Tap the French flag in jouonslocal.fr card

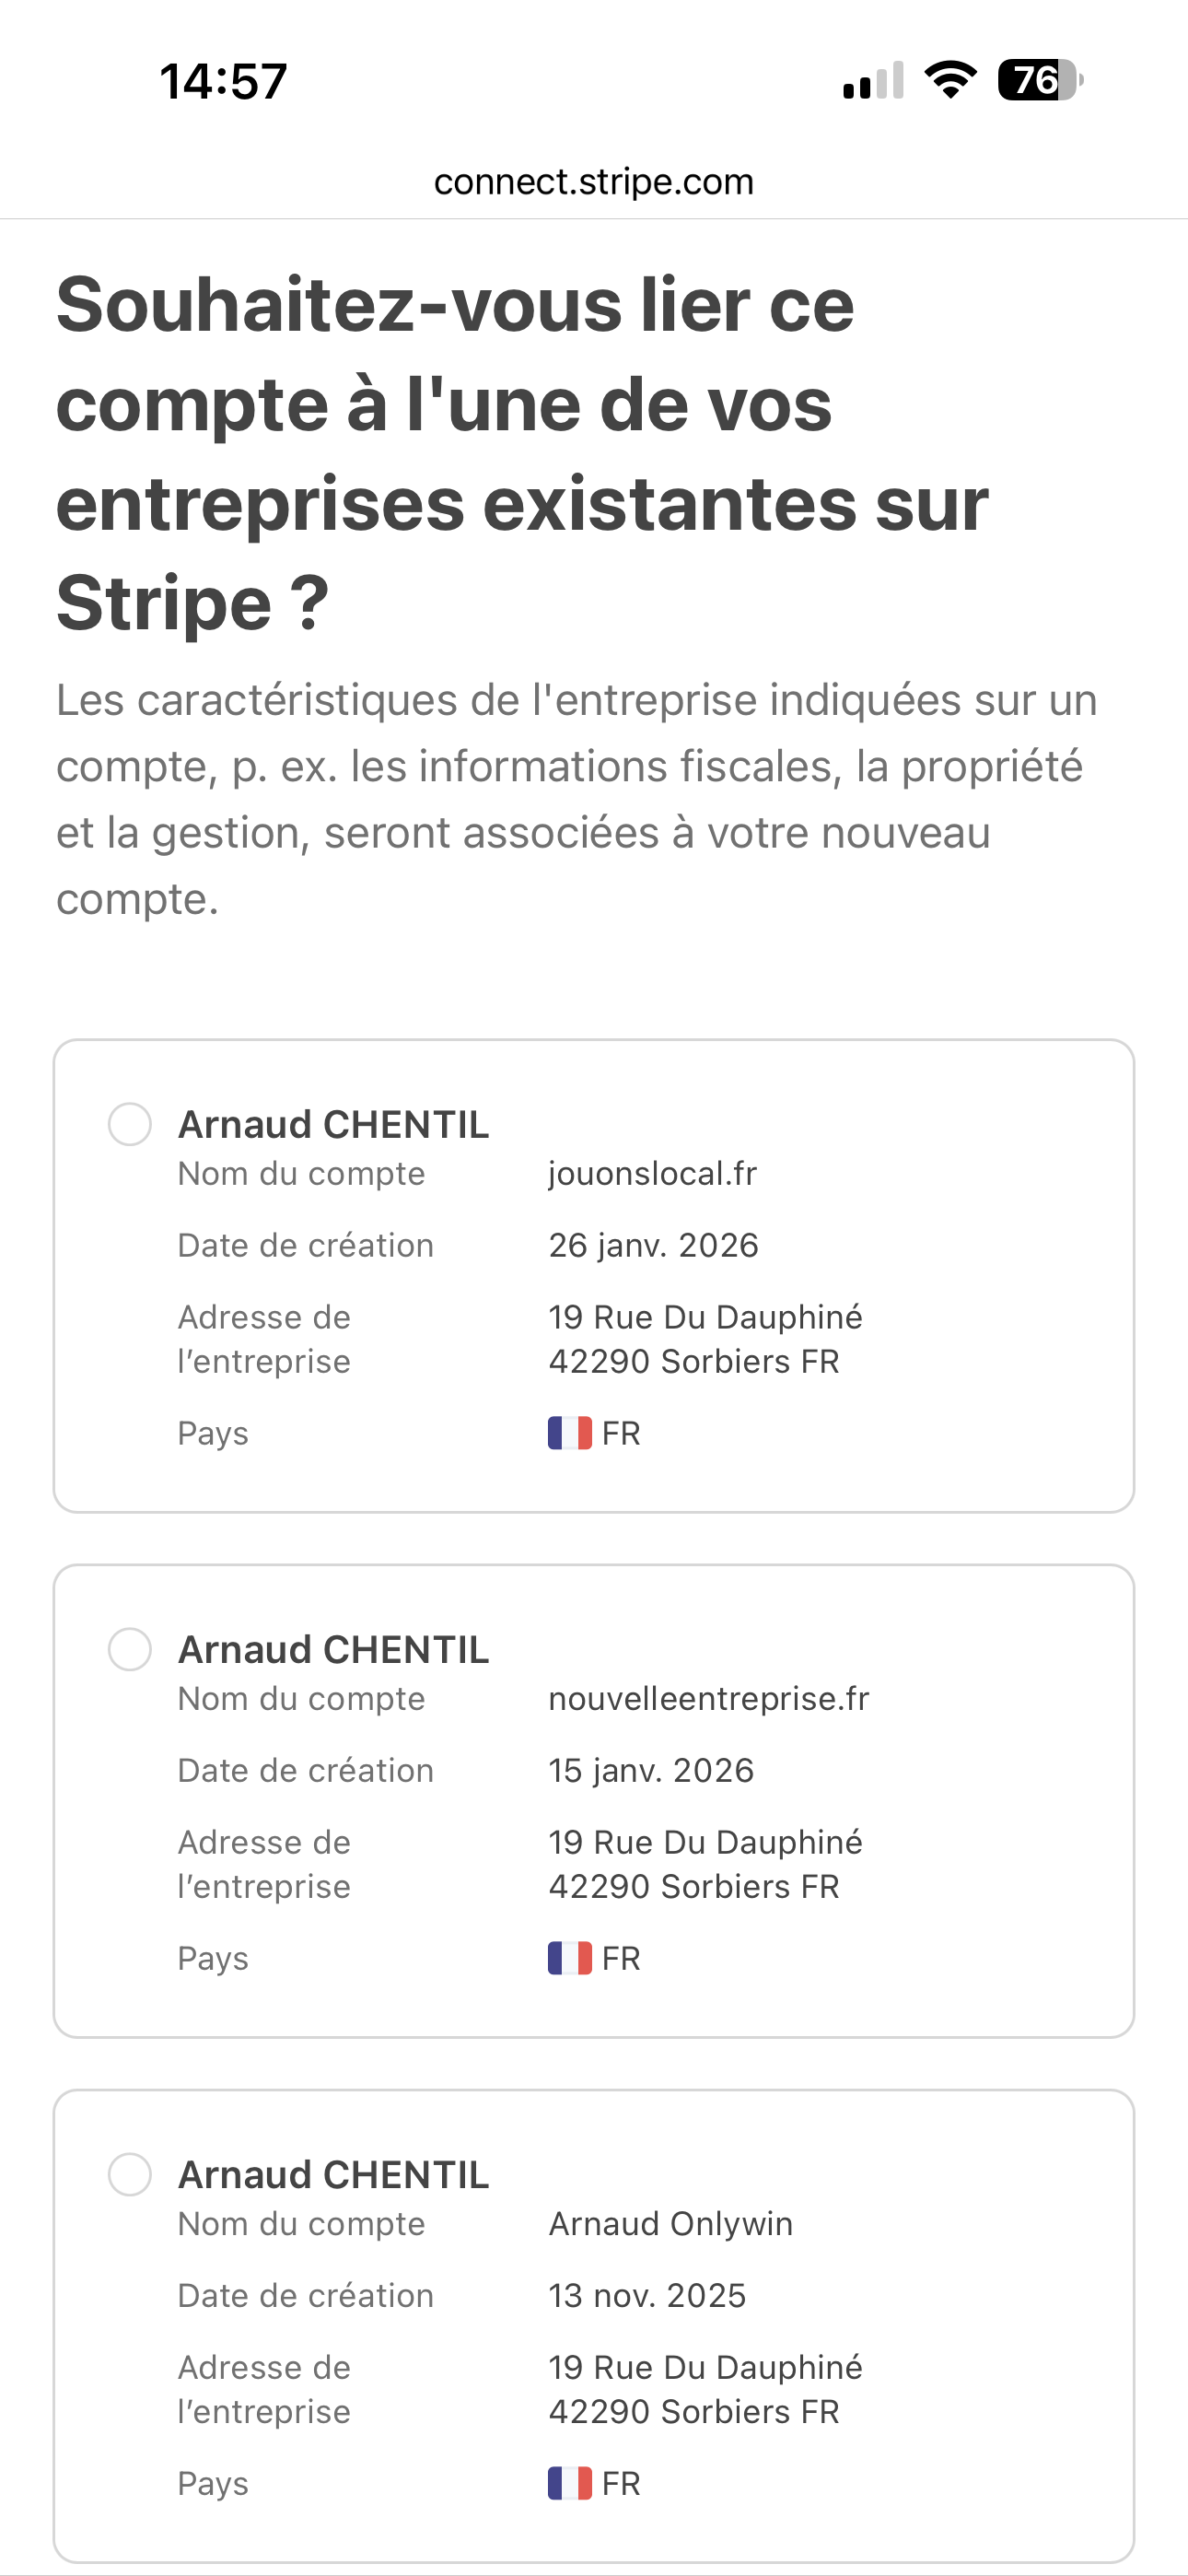(x=569, y=1433)
